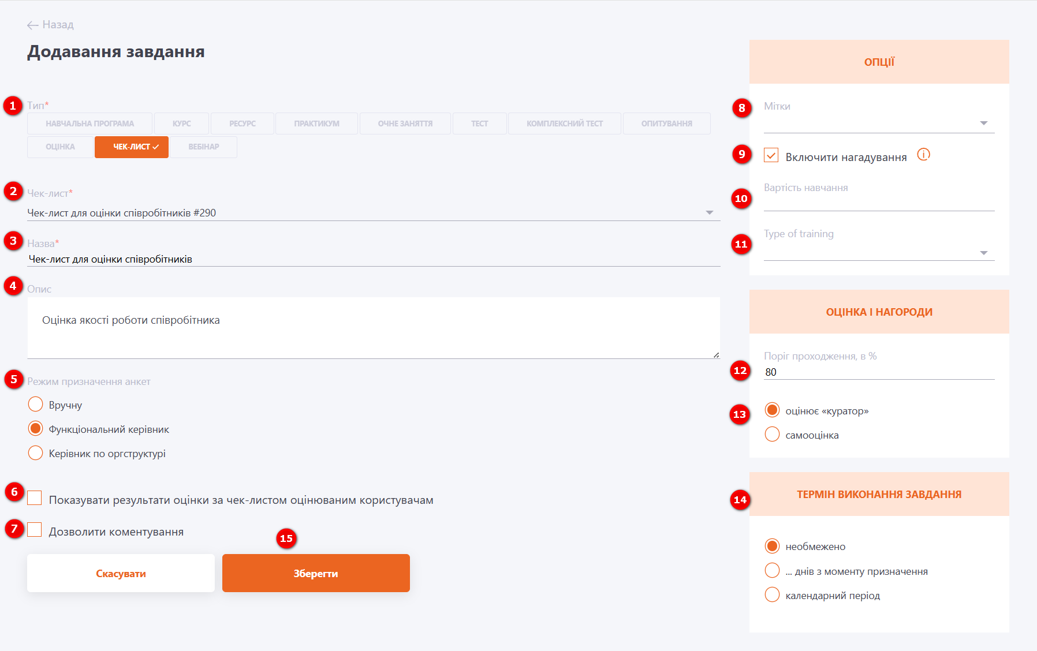Click the Зберегти button
Screen dimensions: 1037x651
click(316, 573)
